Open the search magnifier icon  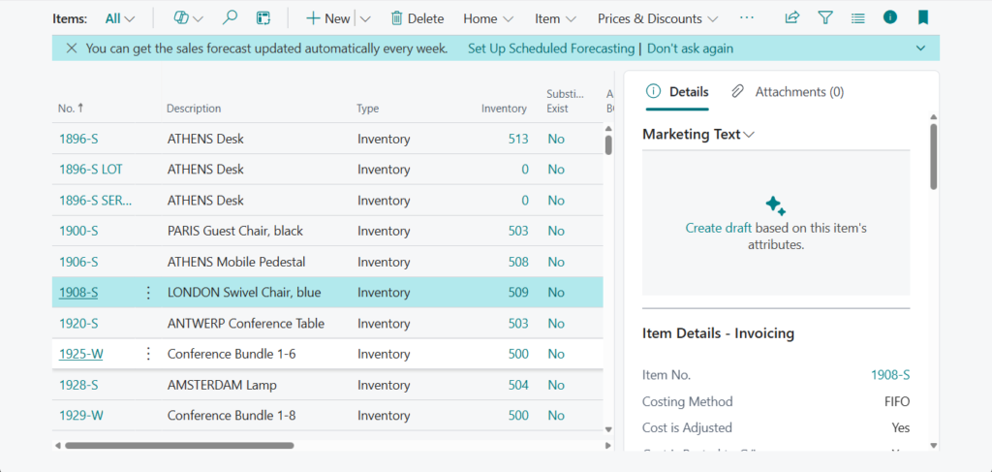click(x=230, y=18)
